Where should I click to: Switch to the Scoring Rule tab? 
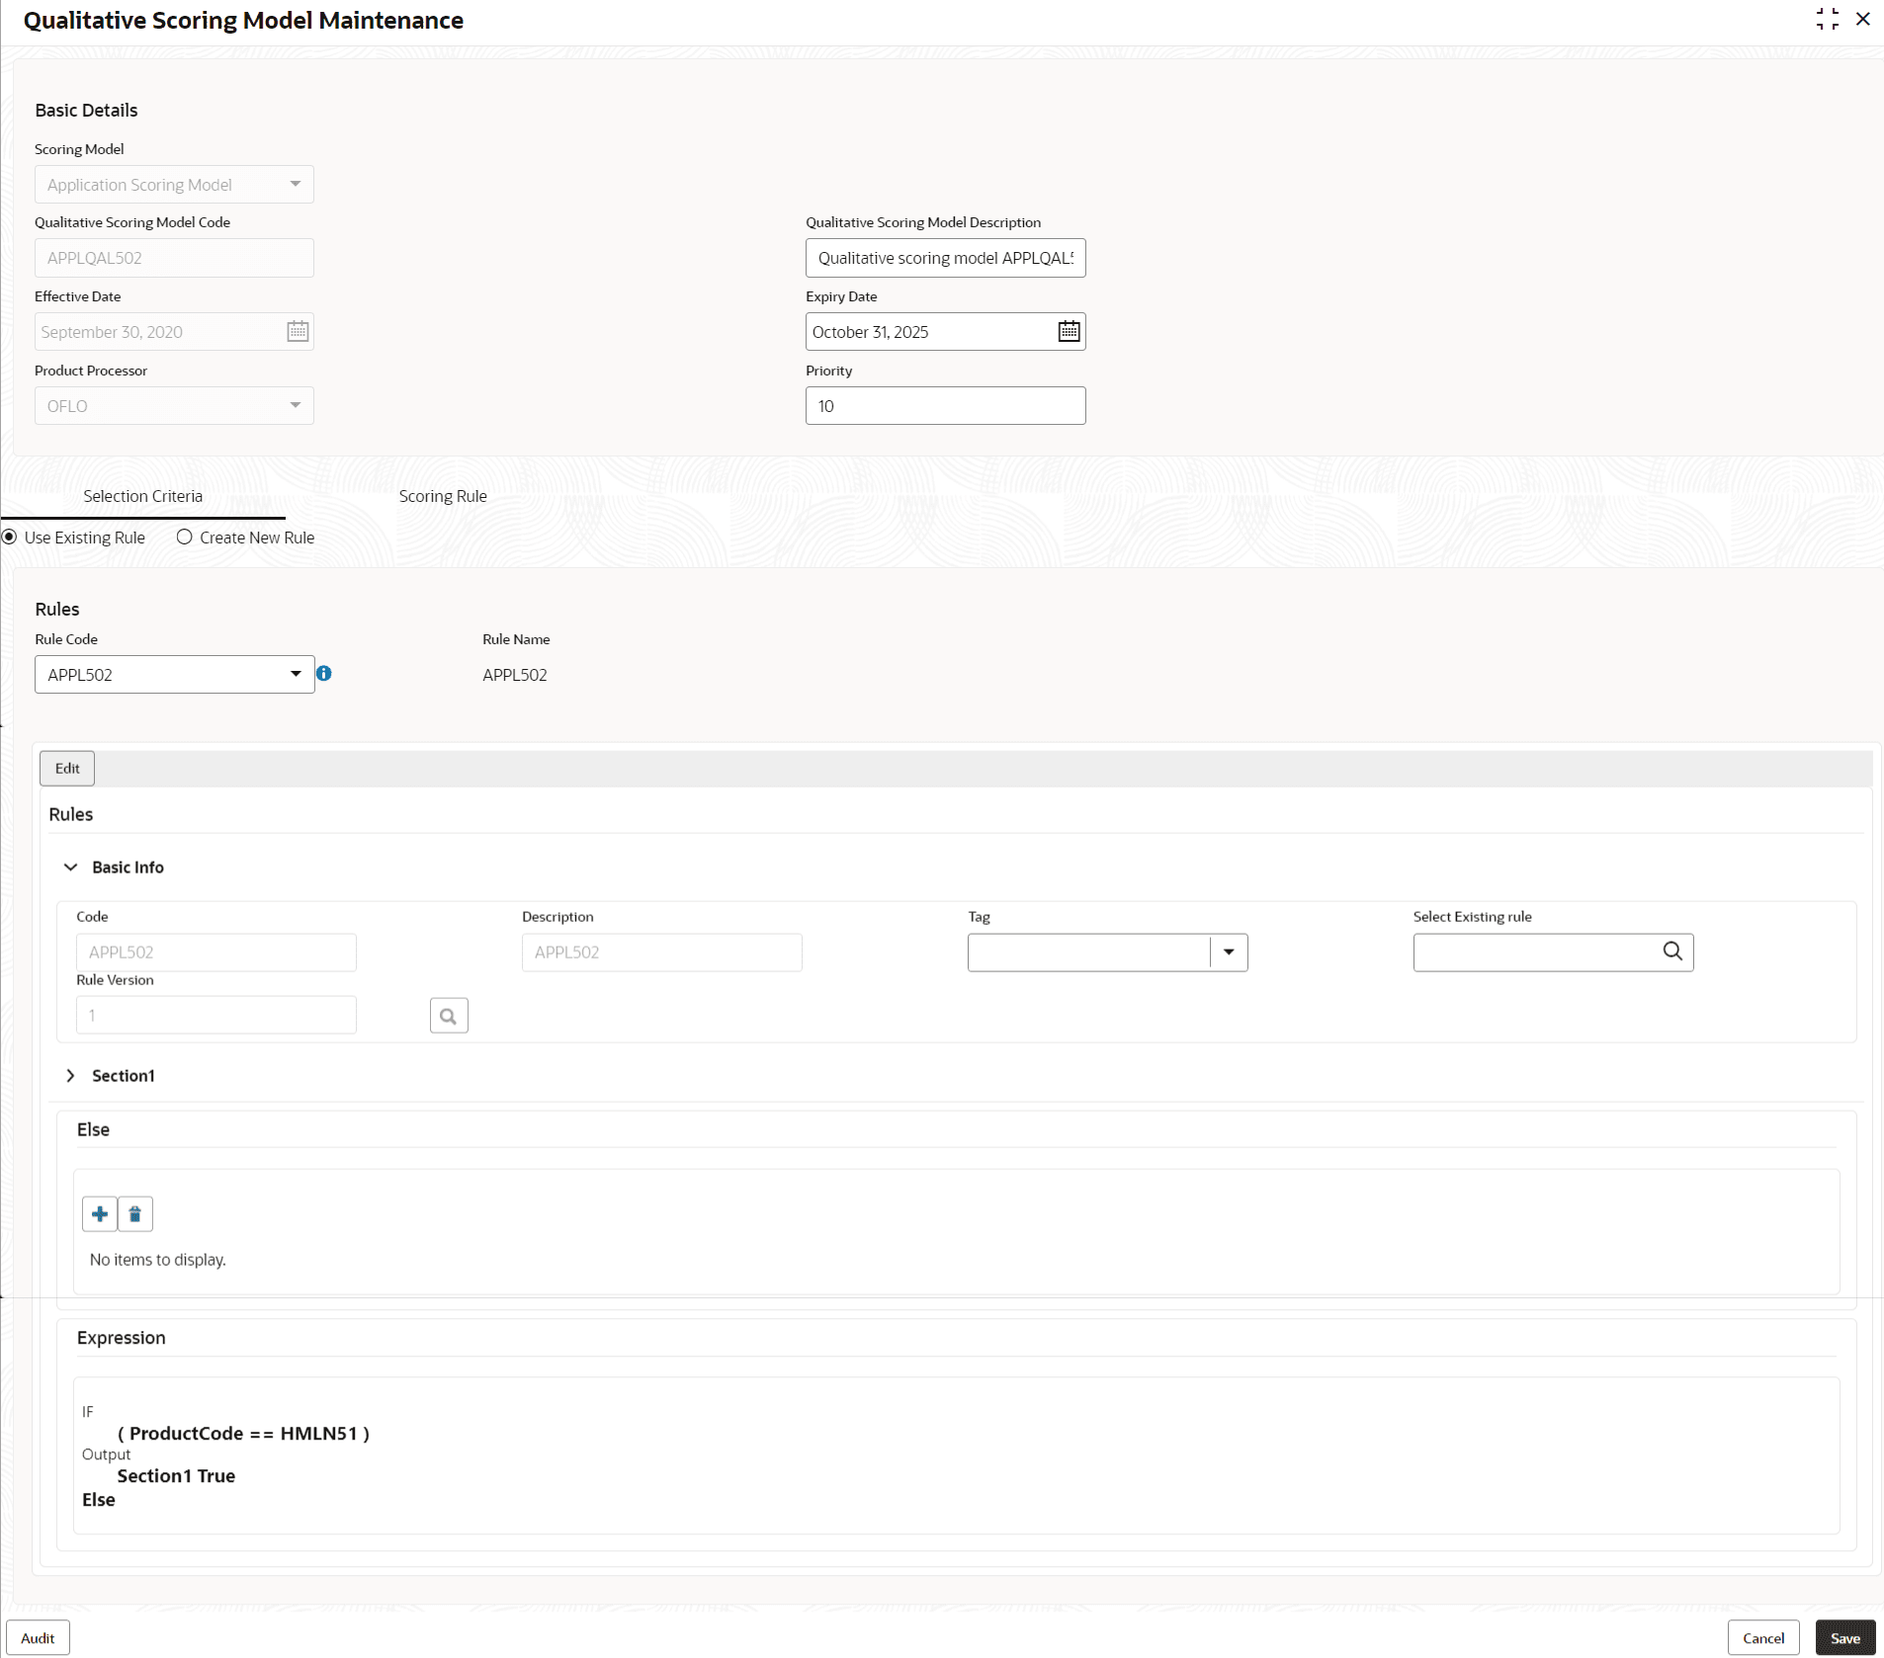(442, 495)
